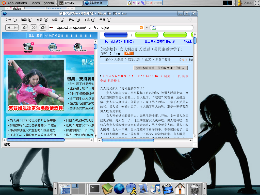Open the terminal from the dock
The height and width of the screenshot is (195, 260).
coord(95,189)
